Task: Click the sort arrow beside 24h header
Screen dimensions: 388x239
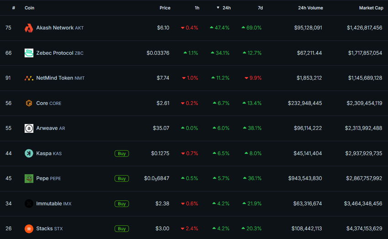Action: pos(218,8)
